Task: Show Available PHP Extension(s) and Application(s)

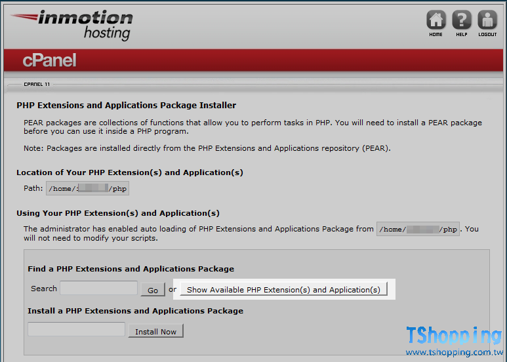Action: point(283,289)
